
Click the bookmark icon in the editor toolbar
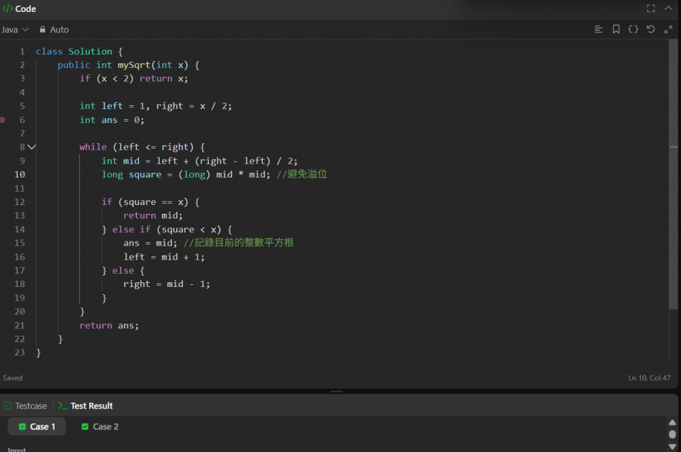pos(616,29)
